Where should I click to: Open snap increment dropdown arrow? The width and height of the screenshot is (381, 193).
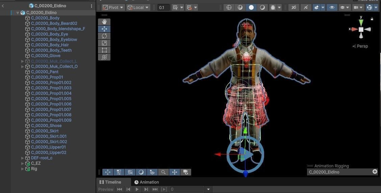(x=196, y=7)
